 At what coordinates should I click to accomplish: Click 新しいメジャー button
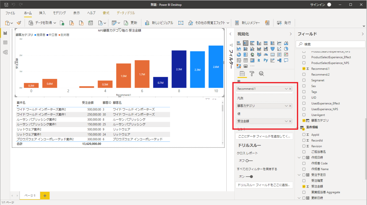click(247, 23)
